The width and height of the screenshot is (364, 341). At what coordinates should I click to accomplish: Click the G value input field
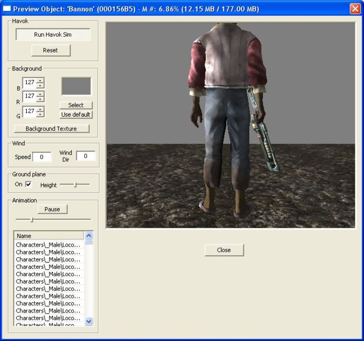(x=30, y=112)
